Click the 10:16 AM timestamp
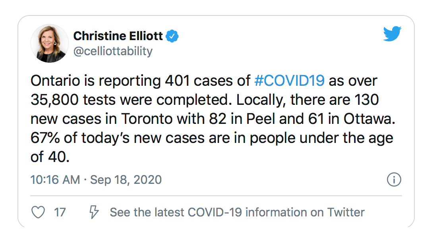This screenshot has height=243, width=441. [x=55, y=180]
